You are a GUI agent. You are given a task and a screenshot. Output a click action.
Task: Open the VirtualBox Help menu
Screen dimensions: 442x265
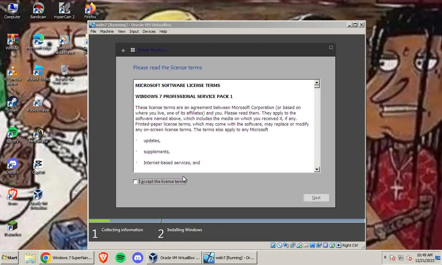click(x=163, y=31)
